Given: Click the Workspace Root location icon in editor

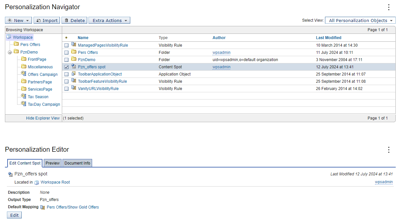Looking at the screenshot, I should click(x=37, y=182).
